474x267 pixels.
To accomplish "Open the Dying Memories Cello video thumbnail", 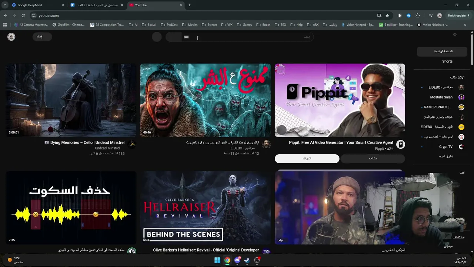I will click(71, 100).
